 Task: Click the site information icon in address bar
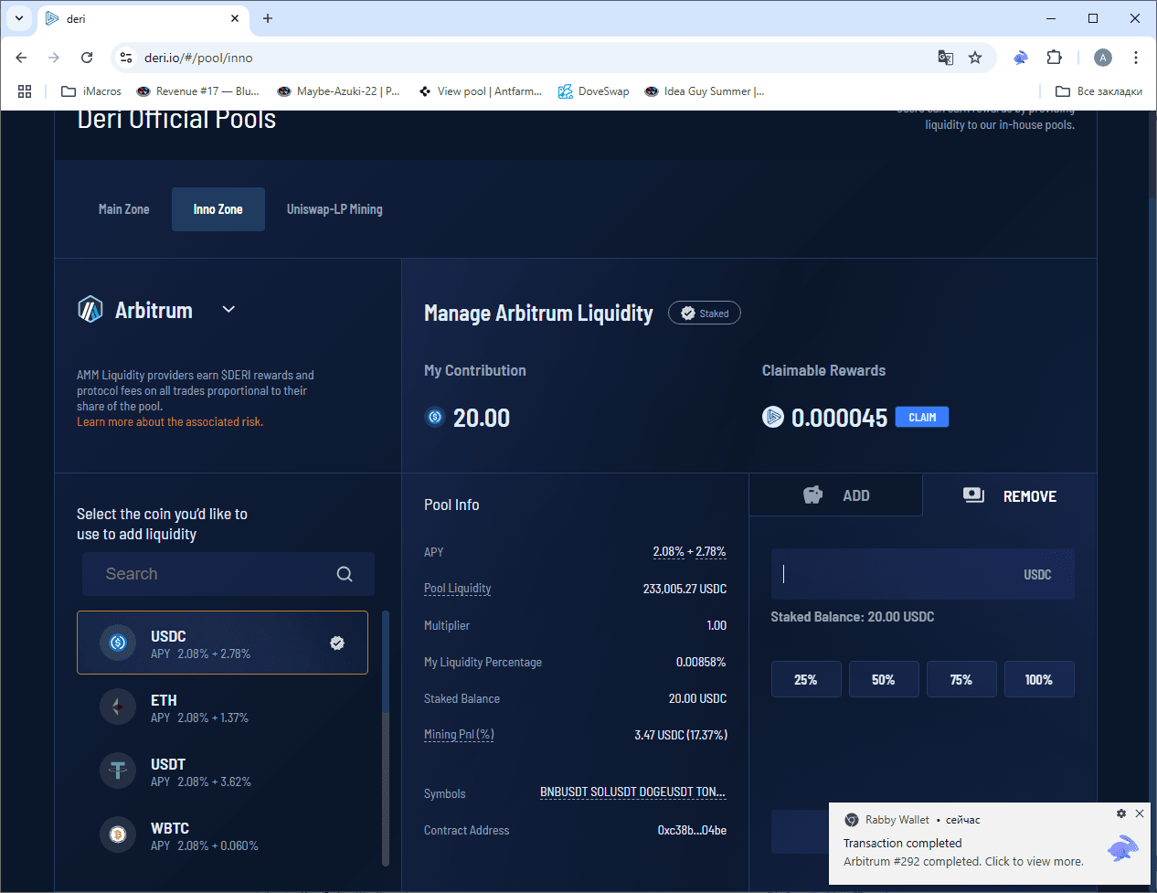tap(126, 58)
